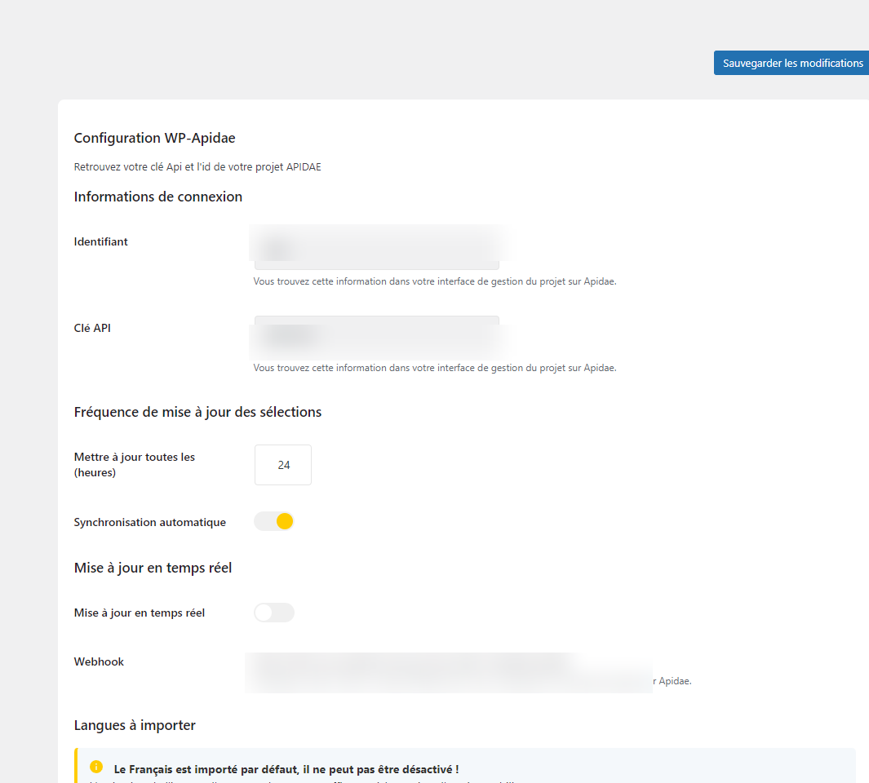Screen dimensions: 869x783
Task: Click the help text under the Clé API field
Action: click(434, 368)
